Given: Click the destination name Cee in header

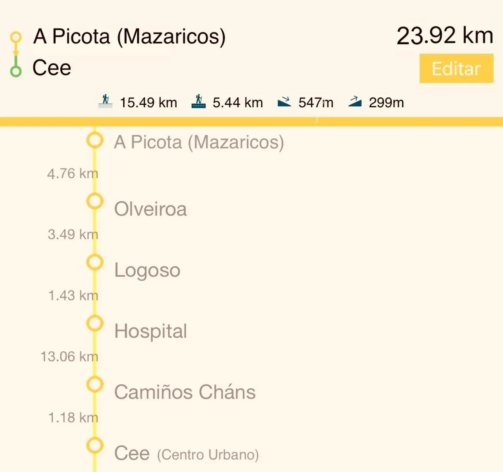Looking at the screenshot, I should point(52,68).
